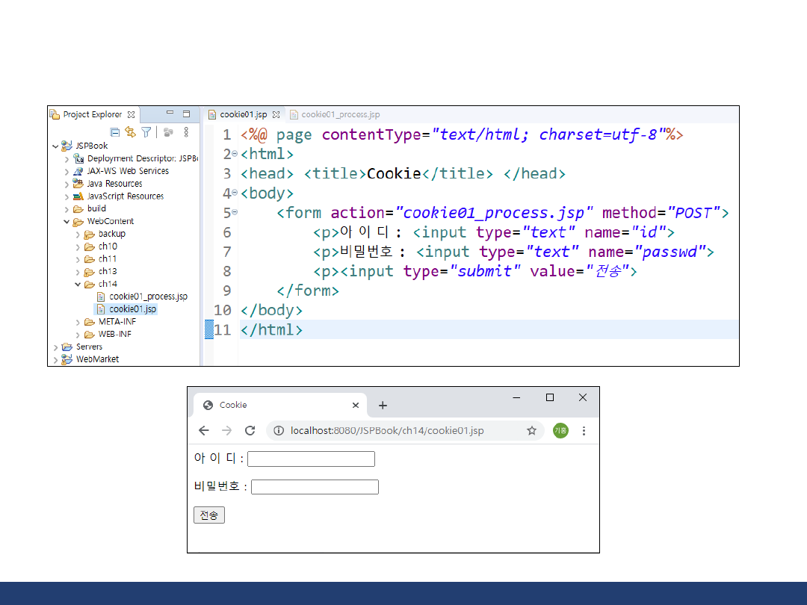The width and height of the screenshot is (807, 605).
Task: Focus the 아 이 디 text input field
Action: click(x=311, y=459)
